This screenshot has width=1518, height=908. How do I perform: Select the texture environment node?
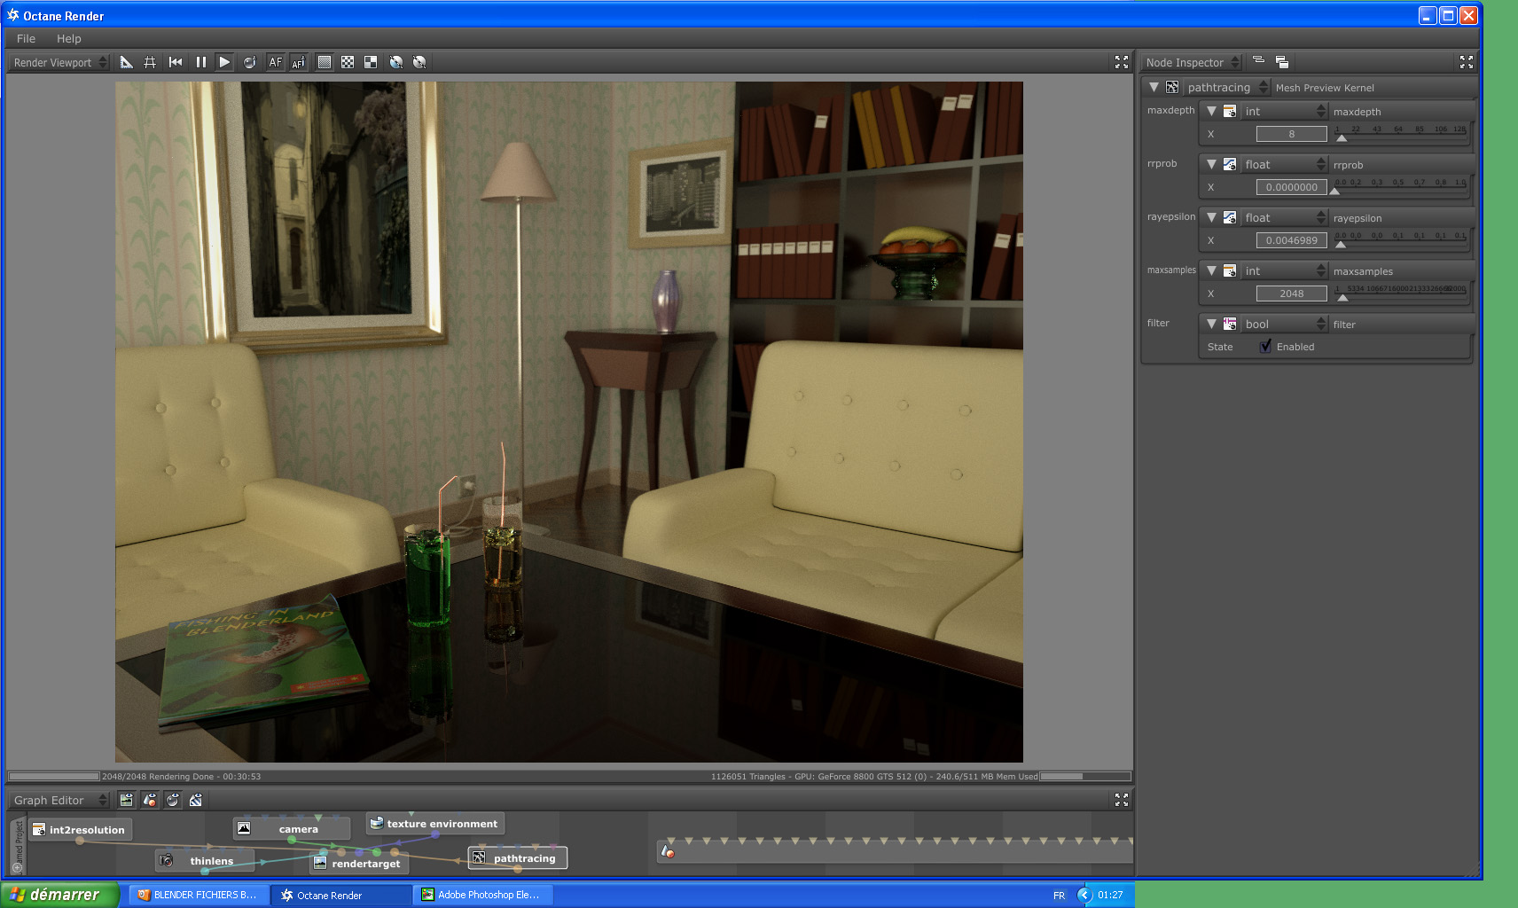[x=435, y=824]
